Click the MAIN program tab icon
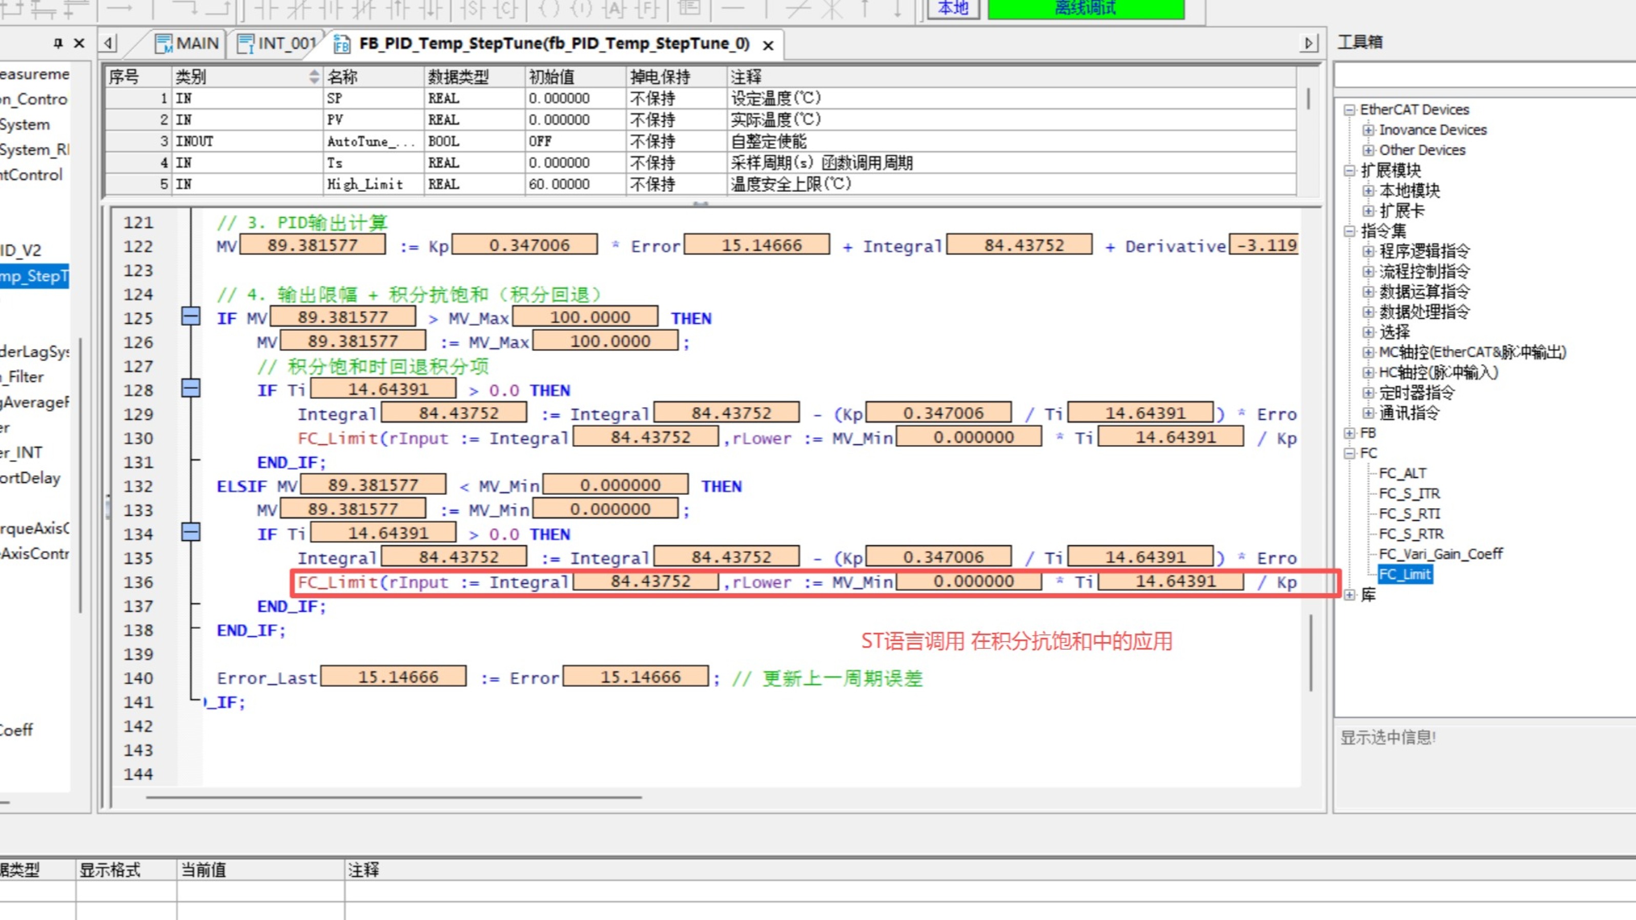The height and width of the screenshot is (920, 1636). click(164, 44)
